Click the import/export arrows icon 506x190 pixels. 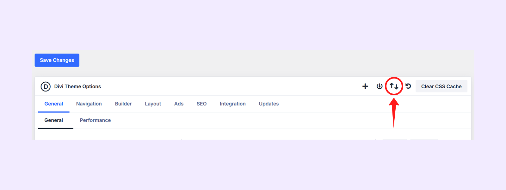pyautogui.click(x=394, y=86)
